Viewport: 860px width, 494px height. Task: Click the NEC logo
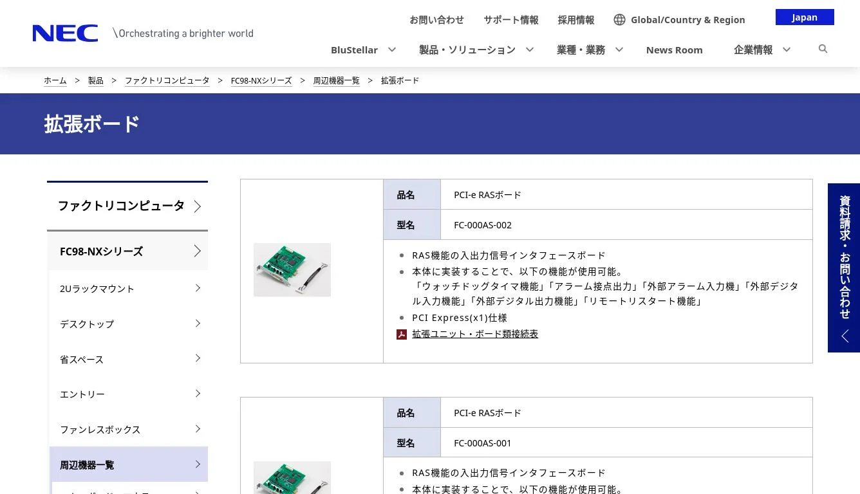65,33
